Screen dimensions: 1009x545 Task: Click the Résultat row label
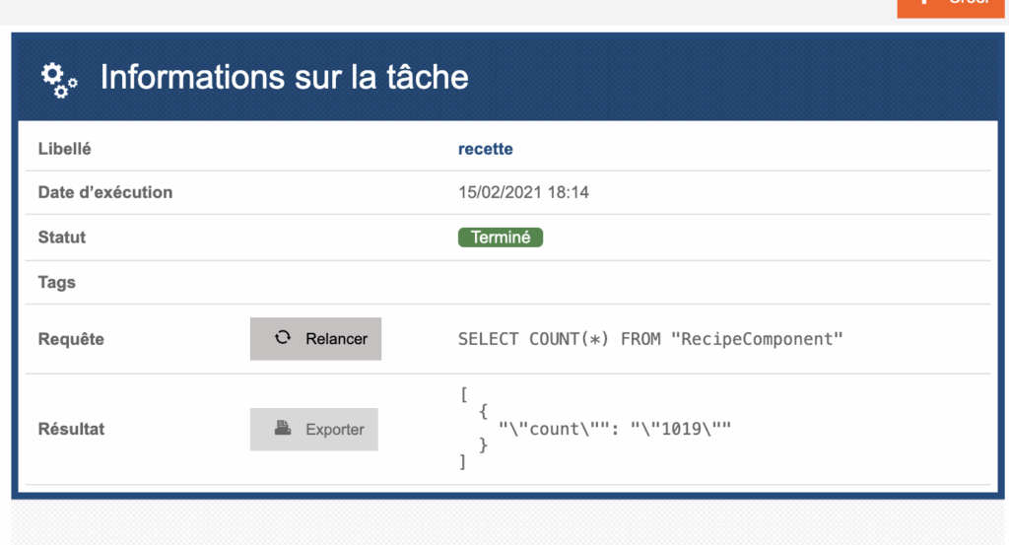click(x=71, y=429)
